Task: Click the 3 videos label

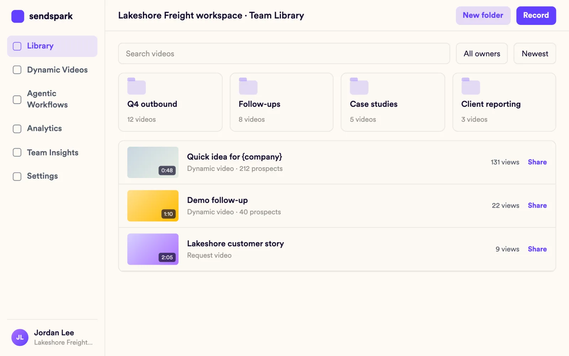Action: 474,119
